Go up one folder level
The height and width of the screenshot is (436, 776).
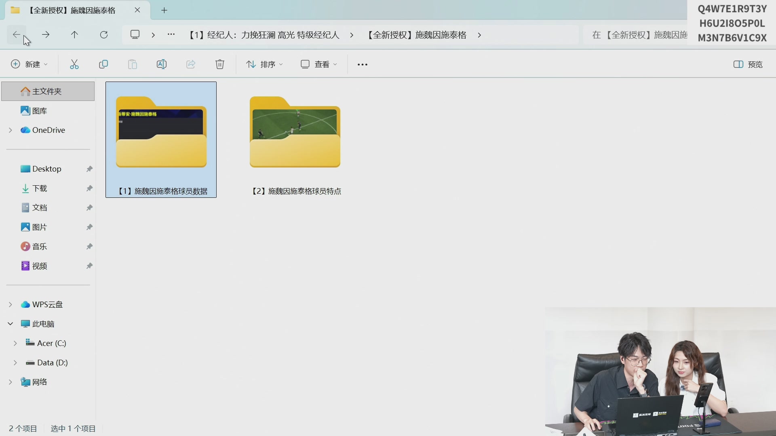click(x=74, y=35)
